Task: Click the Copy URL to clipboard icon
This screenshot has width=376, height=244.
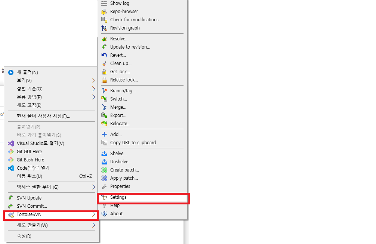Action: coord(104,143)
